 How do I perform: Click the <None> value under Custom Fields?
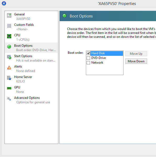22,29
